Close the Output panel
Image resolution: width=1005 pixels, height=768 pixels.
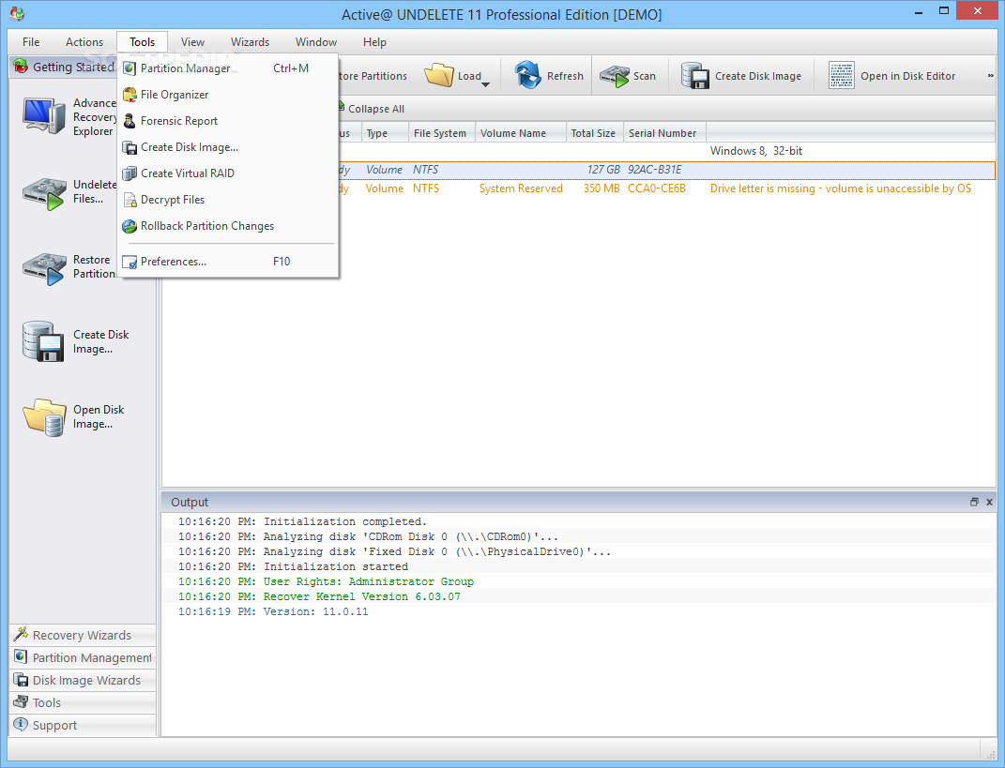[x=989, y=503]
